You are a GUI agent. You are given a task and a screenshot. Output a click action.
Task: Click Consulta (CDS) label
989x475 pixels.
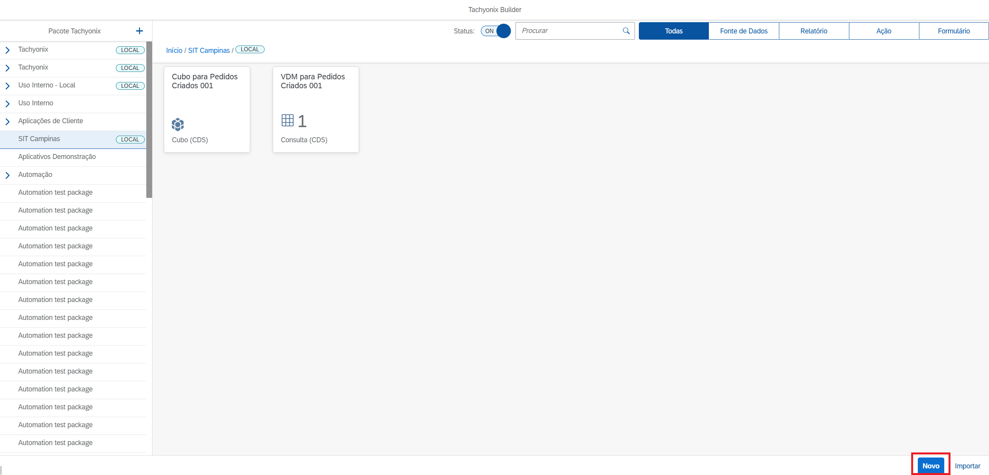(x=304, y=140)
